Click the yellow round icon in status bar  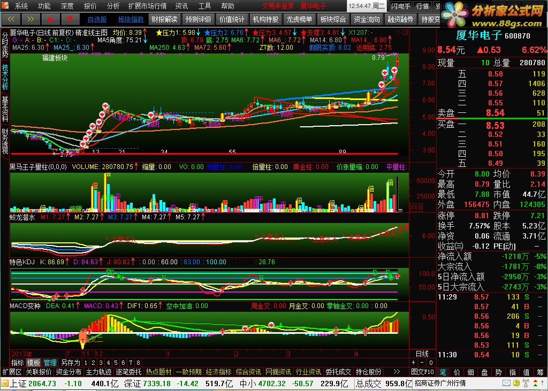click(x=516, y=384)
